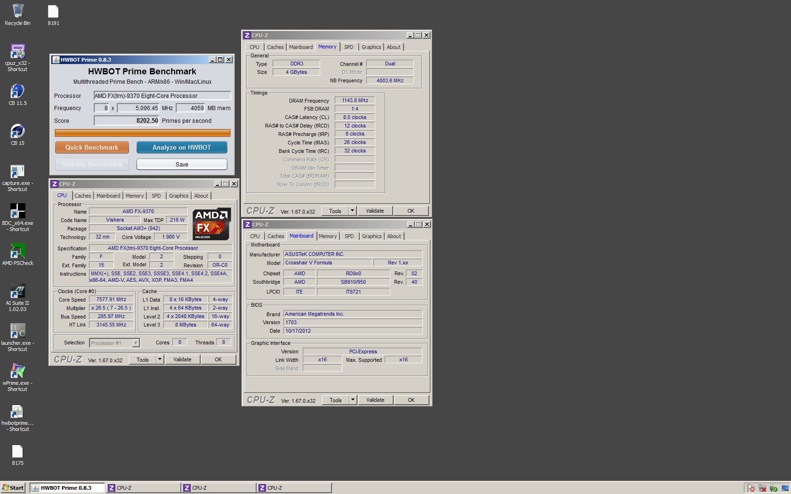Click the 4059 MB mem field
The width and height of the screenshot is (791, 494).
point(191,108)
